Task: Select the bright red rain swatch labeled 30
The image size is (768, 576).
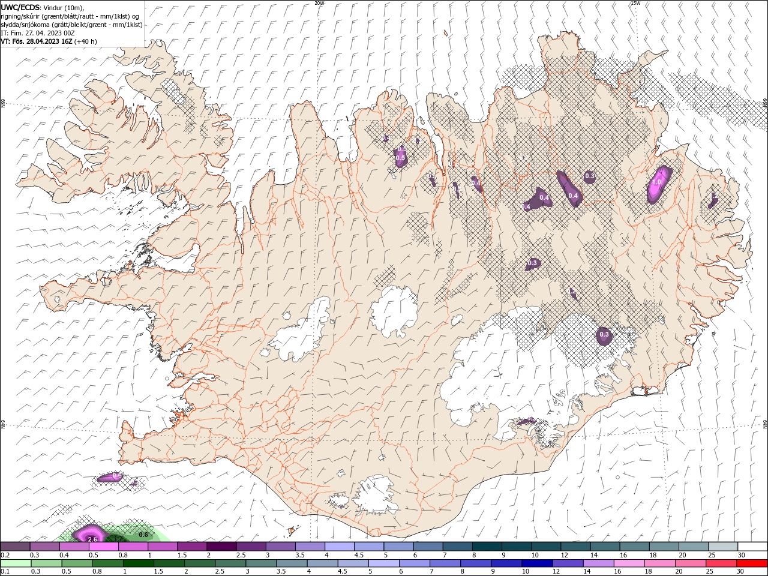Action: (751, 563)
